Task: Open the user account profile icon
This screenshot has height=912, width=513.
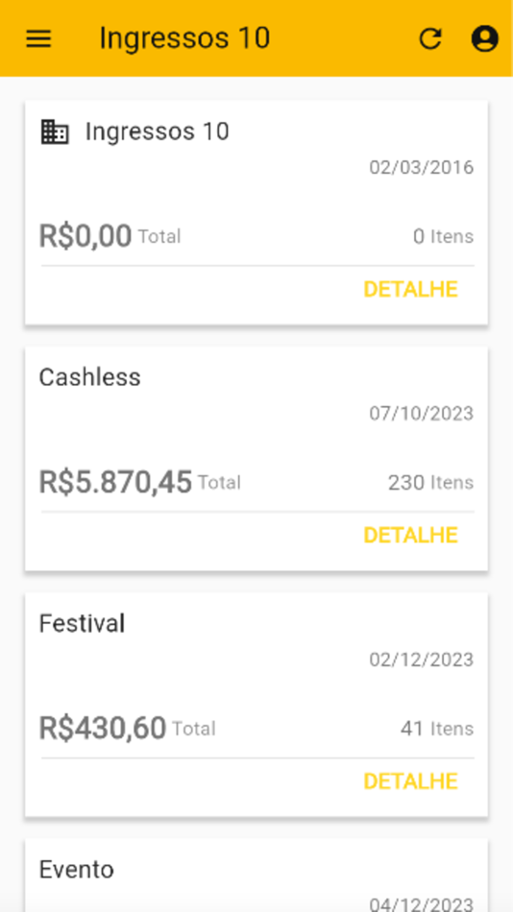Action: [x=484, y=39]
